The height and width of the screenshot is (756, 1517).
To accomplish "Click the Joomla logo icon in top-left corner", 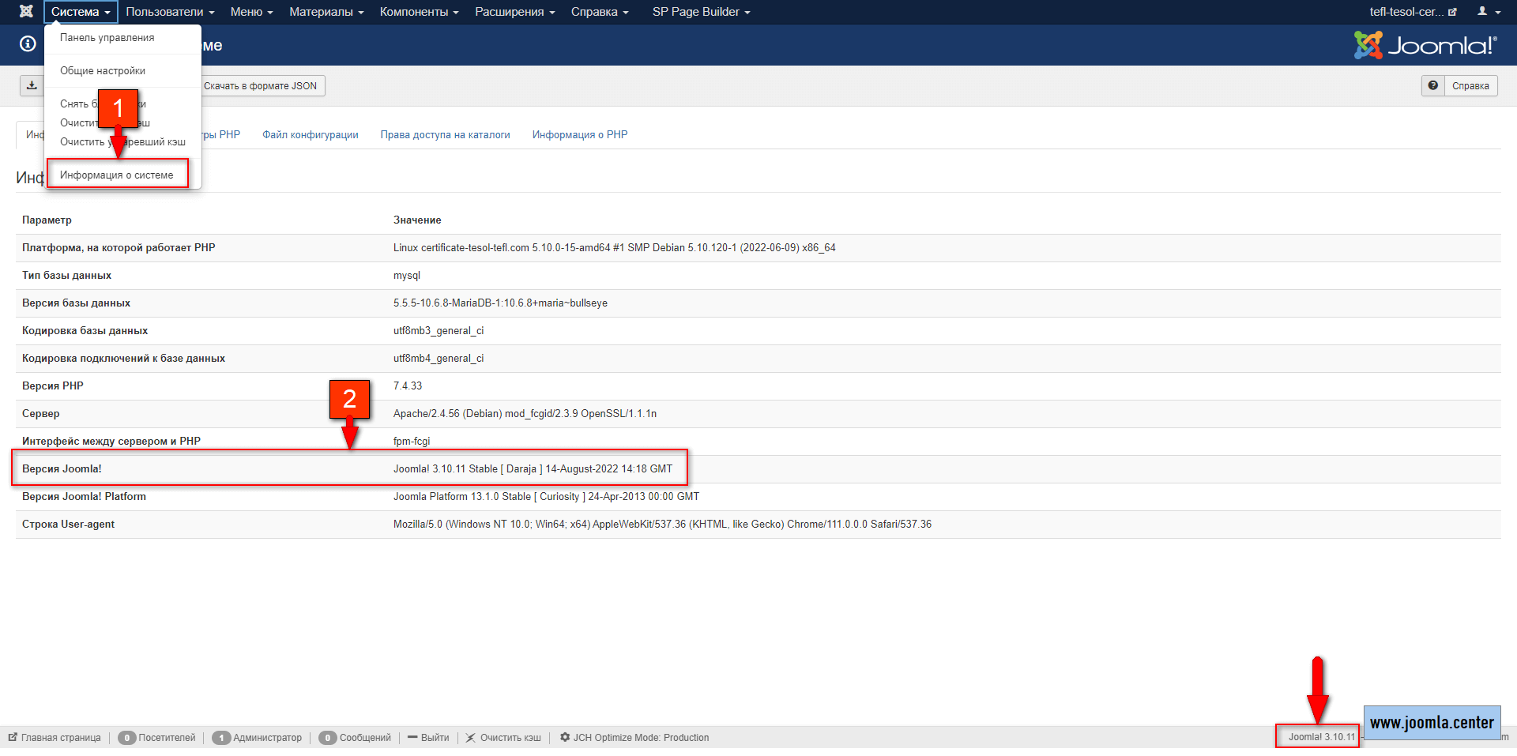I will coord(26,12).
